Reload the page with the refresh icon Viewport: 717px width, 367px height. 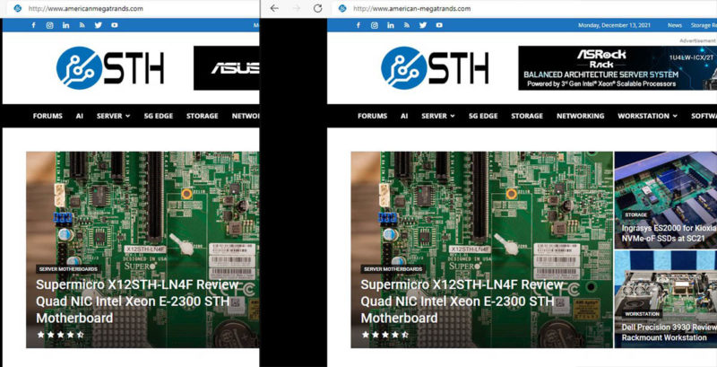[x=316, y=8]
